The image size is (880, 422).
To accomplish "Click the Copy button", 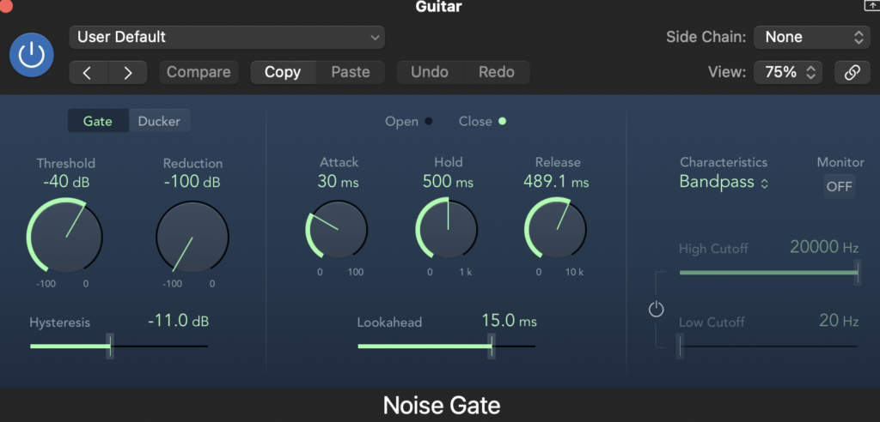I will click(283, 73).
